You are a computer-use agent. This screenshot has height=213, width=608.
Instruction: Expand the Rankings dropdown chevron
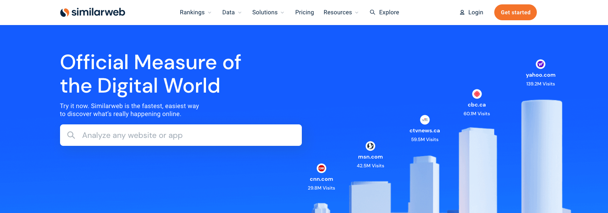click(210, 13)
